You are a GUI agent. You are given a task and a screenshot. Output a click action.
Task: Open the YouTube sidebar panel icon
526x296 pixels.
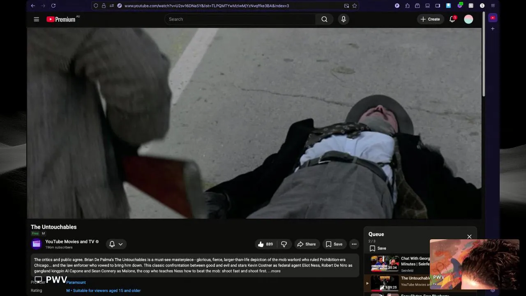[x=493, y=18]
